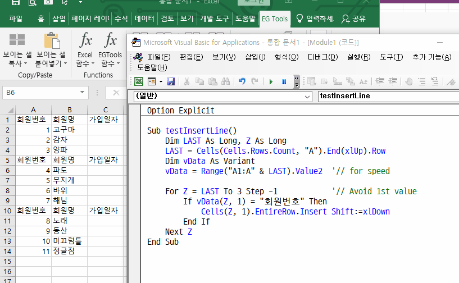Click the Break pause icon in VBA toolbar

284,81
